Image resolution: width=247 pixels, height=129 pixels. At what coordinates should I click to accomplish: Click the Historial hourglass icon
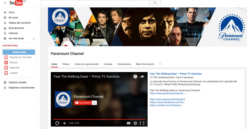tap(5, 33)
